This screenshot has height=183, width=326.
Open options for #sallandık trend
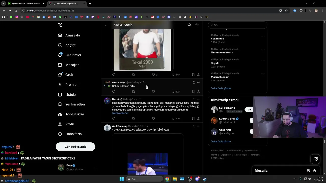coord(263,36)
